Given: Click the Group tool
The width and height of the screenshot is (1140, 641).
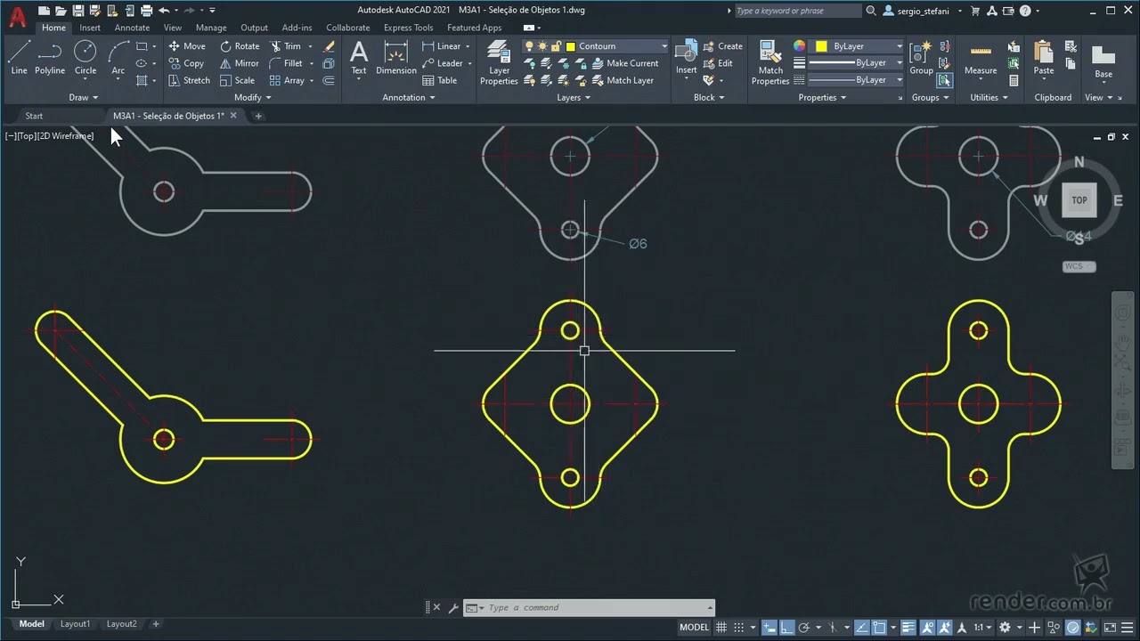Looking at the screenshot, I should (921, 58).
